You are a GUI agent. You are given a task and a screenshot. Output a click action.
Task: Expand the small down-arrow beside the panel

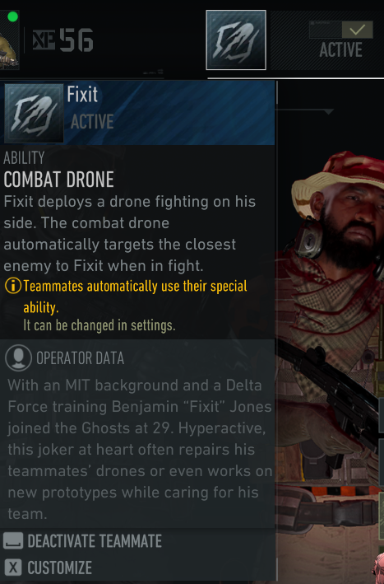coord(329,111)
